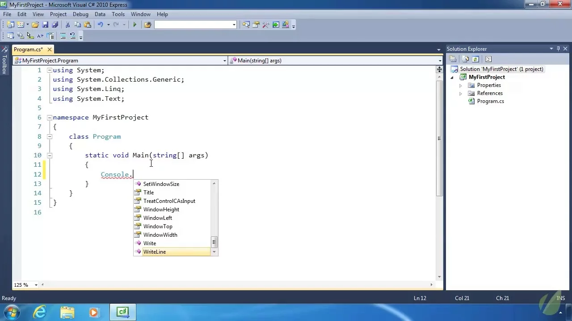Uncomment the selected lines icon
Viewport: 572px width, 321px height.
[73, 36]
